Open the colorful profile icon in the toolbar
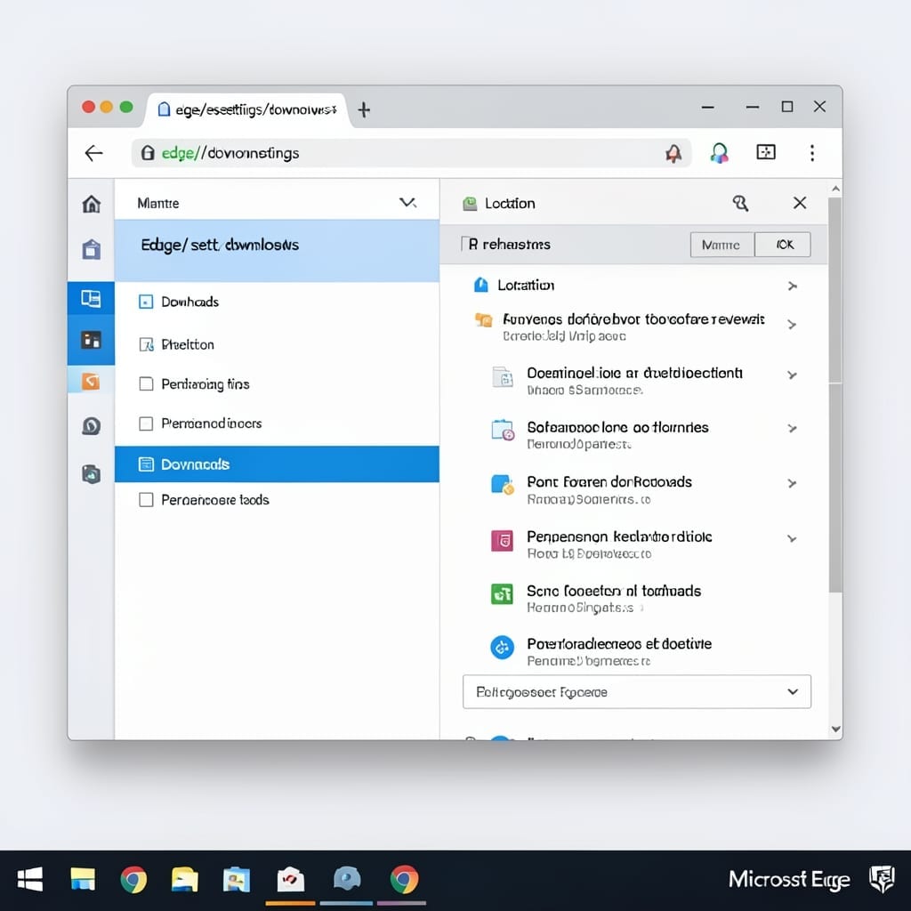911x911 pixels. [719, 153]
